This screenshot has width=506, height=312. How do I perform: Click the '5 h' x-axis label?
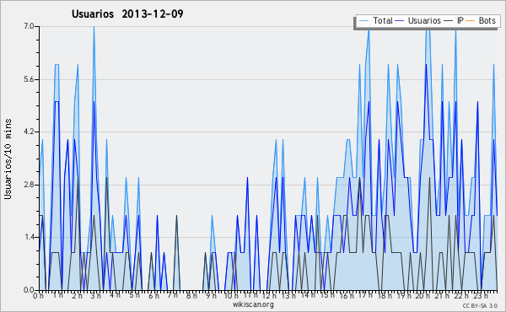point(134,295)
